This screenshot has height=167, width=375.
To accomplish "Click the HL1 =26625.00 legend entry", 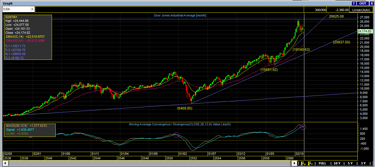I will (15, 54).
